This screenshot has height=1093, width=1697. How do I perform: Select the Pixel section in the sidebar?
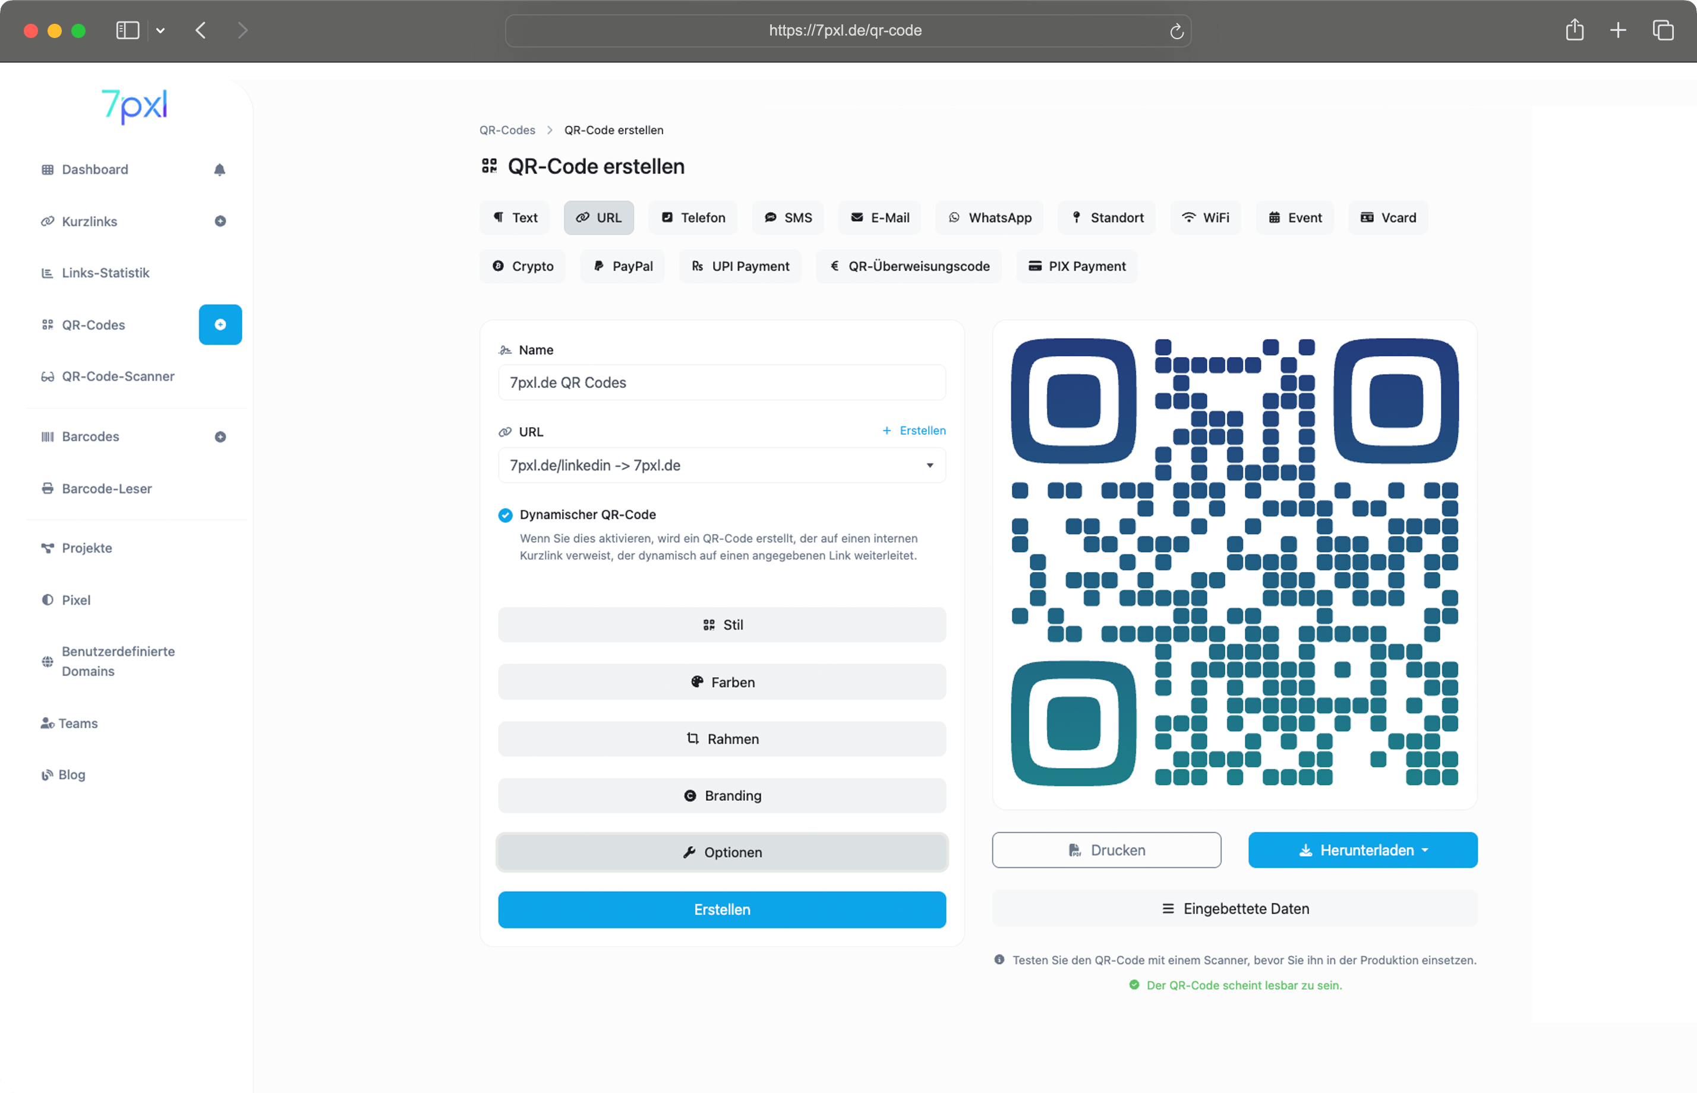(x=75, y=600)
